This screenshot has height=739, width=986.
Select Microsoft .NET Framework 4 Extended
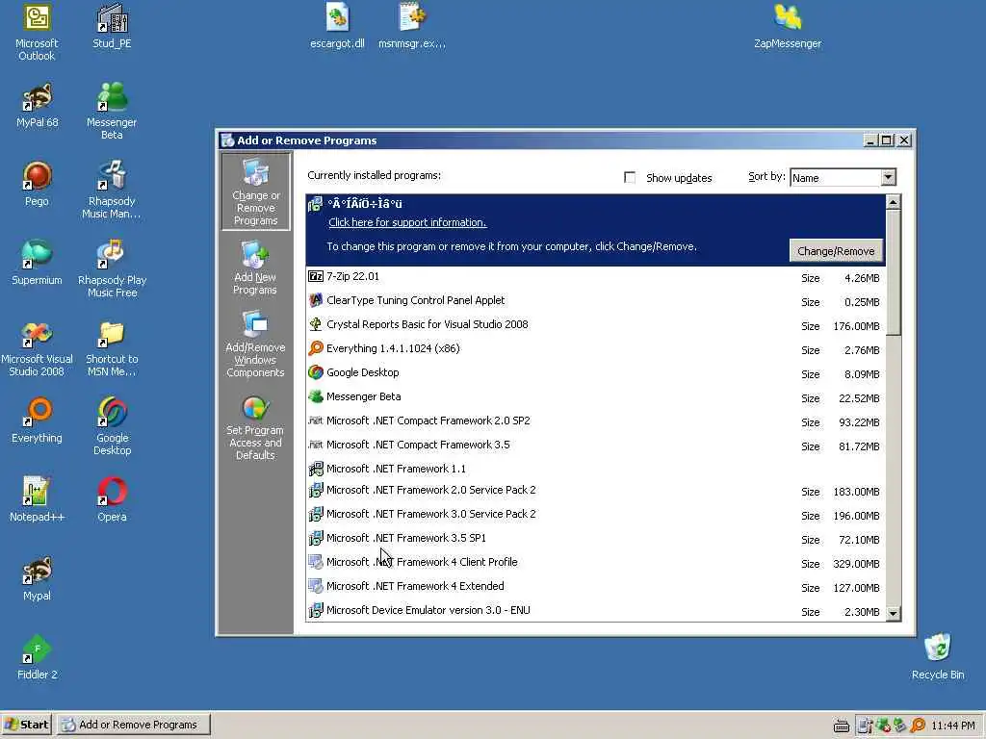pyautogui.click(x=595, y=586)
